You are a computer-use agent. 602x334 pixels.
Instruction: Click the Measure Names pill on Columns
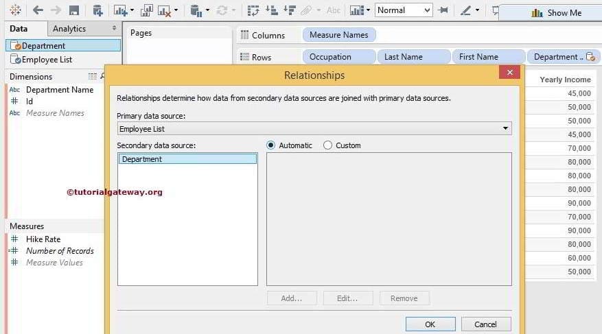pos(339,35)
